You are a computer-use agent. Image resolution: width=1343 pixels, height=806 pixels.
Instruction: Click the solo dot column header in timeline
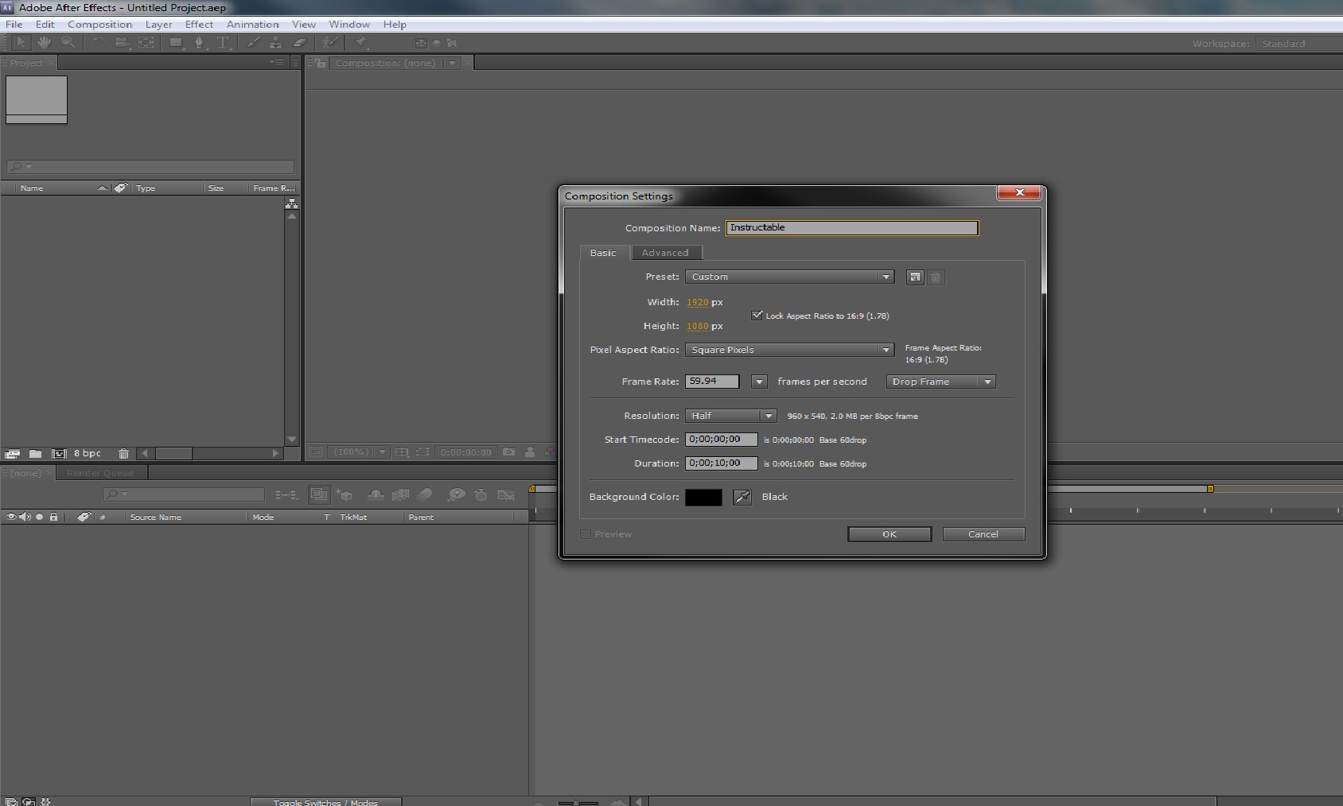pyautogui.click(x=39, y=517)
